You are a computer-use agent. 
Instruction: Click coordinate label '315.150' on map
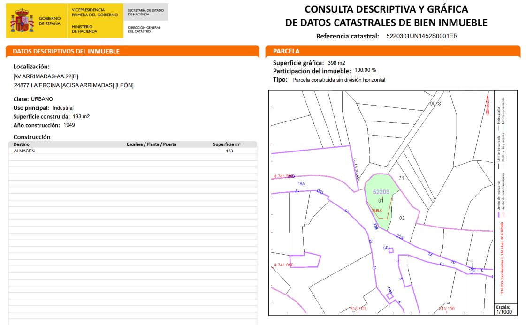click(447, 309)
